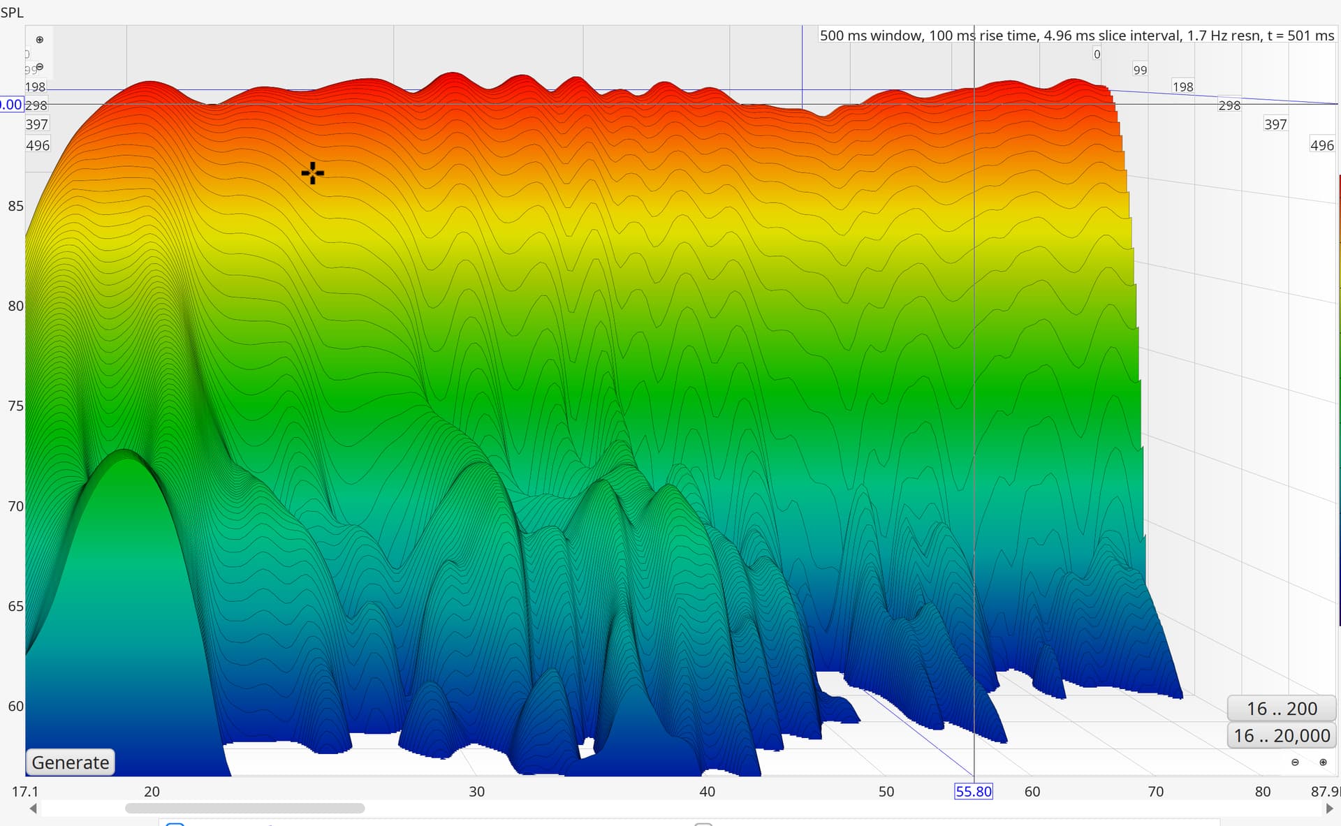The width and height of the screenshot is (1341, 826).
Task: Click the SPL axis title label
Action: (12, 13)
